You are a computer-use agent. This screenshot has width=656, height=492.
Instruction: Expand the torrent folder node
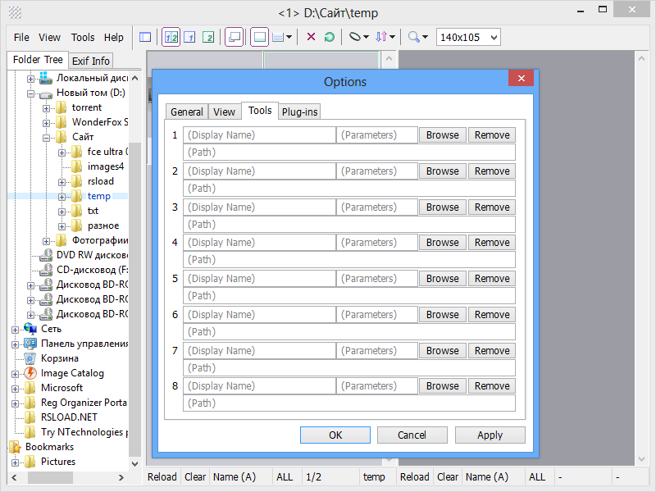point(46,108)
